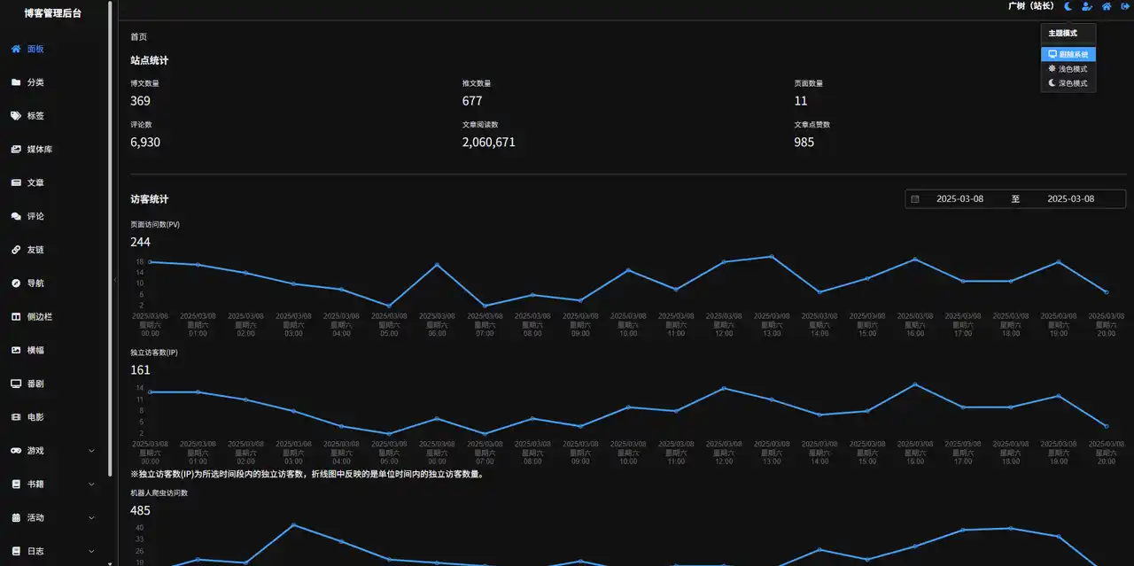Viewport: 1134px width, 566px height.
Task: Open 标签 tags in sidebar
Action: [x=35, y=116]
